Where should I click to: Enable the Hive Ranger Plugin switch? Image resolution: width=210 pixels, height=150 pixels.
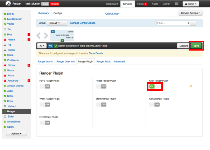point(45,123)
